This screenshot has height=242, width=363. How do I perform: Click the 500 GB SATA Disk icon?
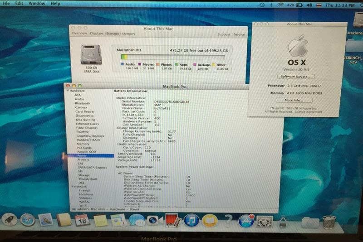pyautogui.click(x=91, y=55)
